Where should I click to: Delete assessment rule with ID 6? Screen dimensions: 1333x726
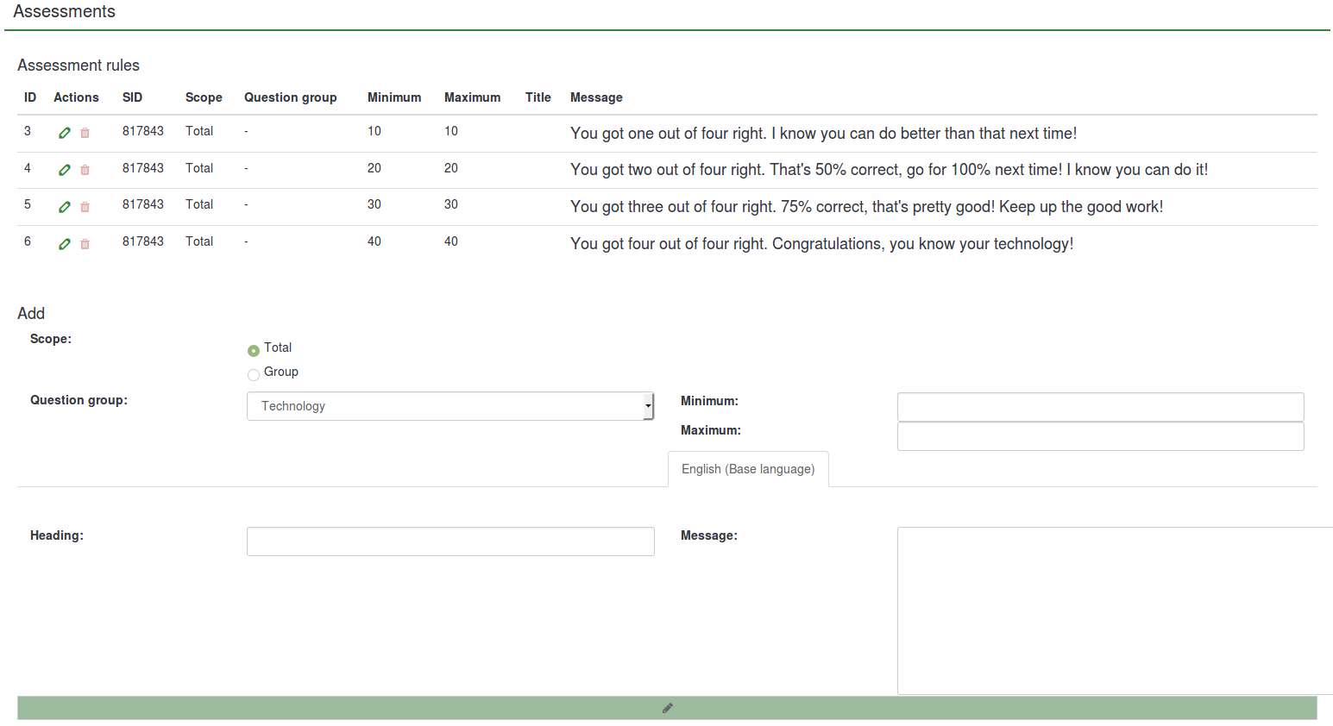coord(85,244)
